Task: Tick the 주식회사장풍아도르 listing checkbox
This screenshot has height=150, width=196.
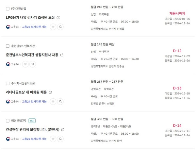Action: coord(8,83)
